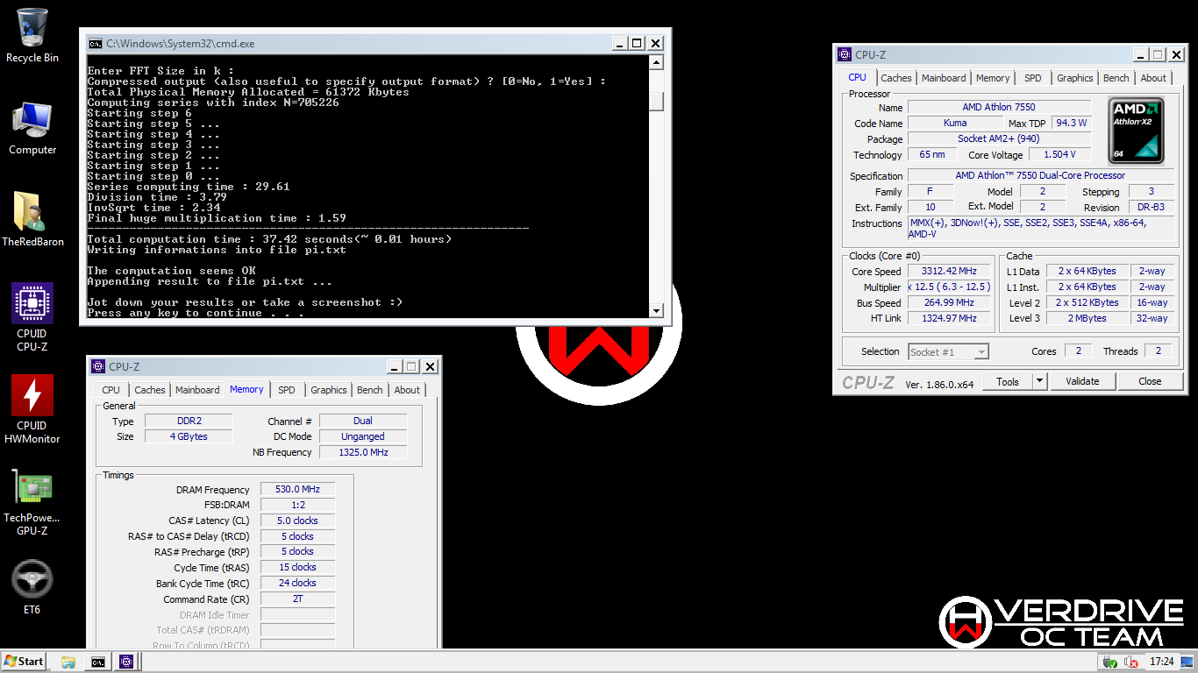This screenshot has width=1198, height=673.
Task: Click the Bus Speed 264.99 MHz value
Action: [949, 303]
